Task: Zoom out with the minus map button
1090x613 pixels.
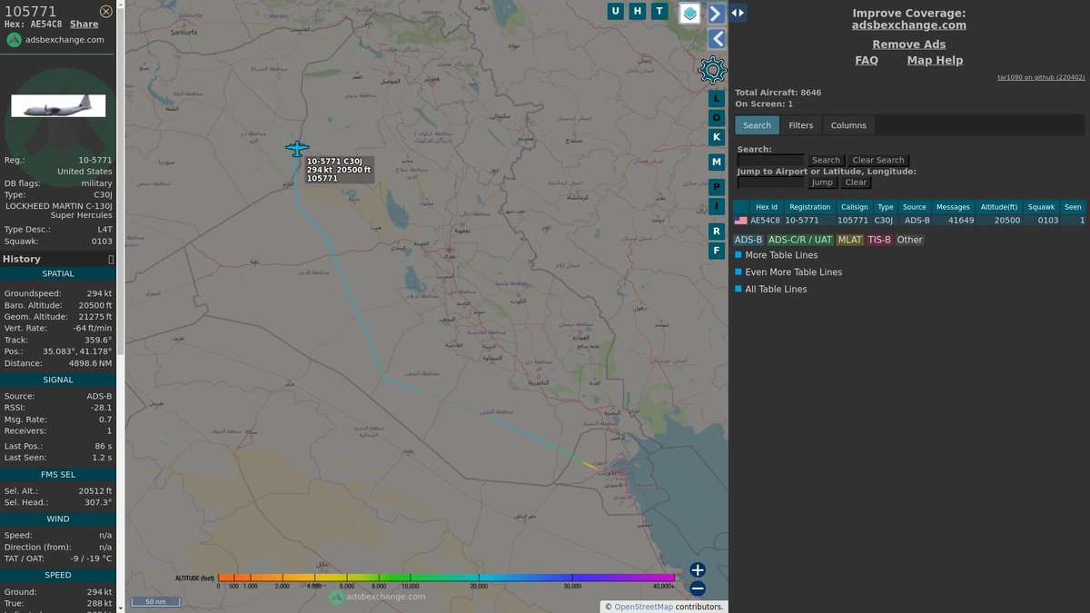Action: pos(698,588)
